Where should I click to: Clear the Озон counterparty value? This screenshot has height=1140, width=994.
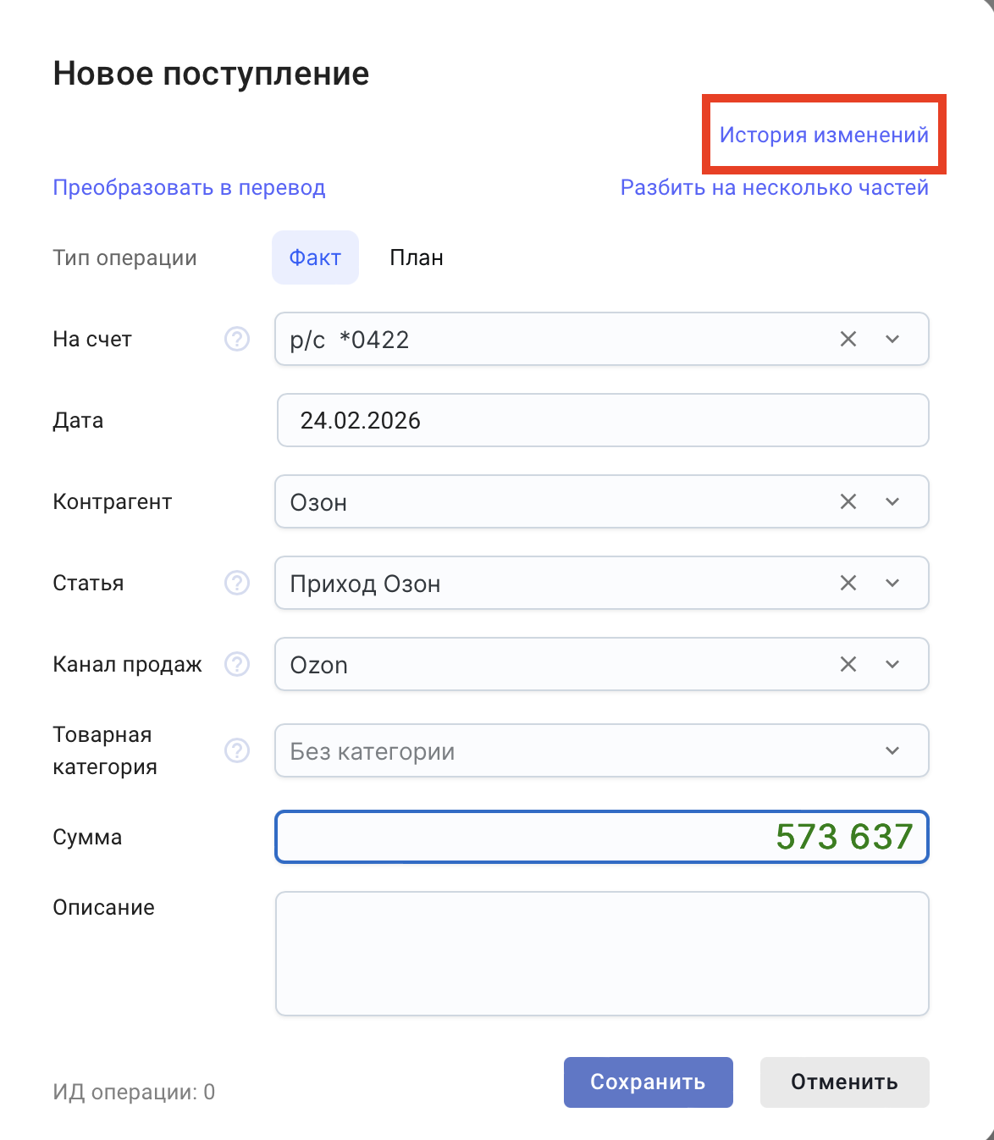pyautogui.click(x=848, y=502)
